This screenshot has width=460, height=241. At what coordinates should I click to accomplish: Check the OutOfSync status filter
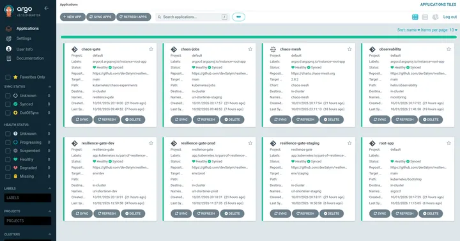click(8, 113)
